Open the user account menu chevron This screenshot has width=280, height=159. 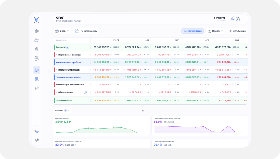243,19
